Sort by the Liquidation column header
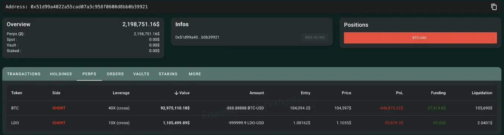Viewport: 504px width, 135px height. pos(482,93)
